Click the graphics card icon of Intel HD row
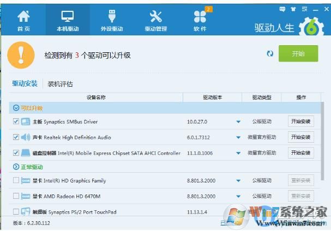Image resolution: width=331 pixels, height=231 pixels. click(x=26, y=180)
